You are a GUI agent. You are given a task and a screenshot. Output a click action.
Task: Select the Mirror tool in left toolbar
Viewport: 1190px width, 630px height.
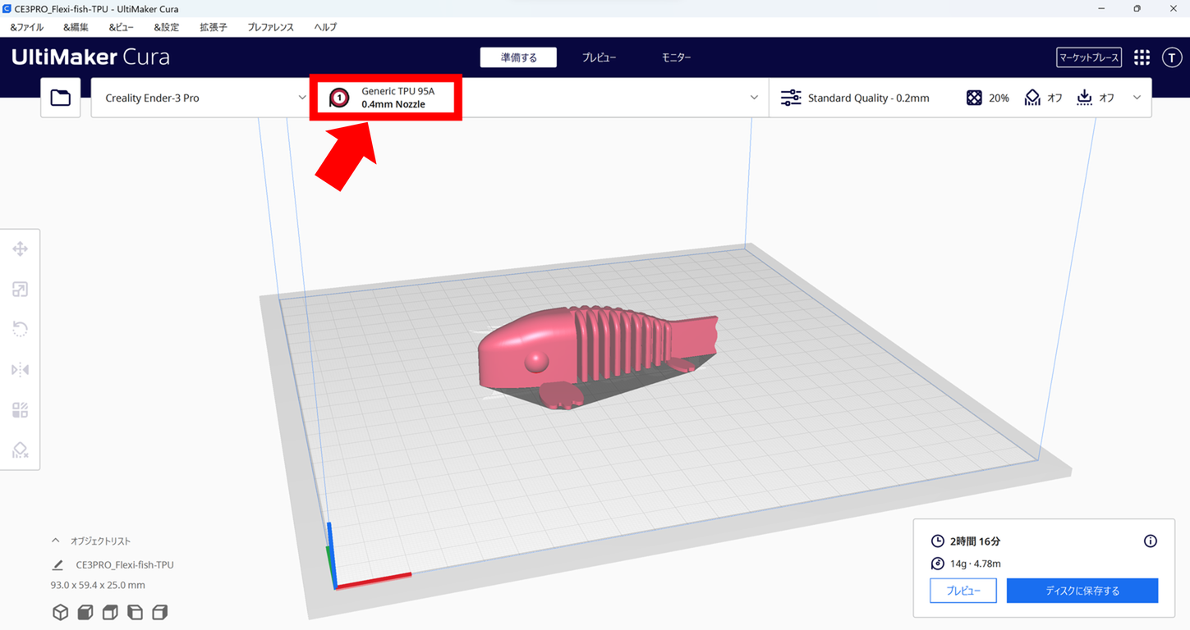(21, 369)
